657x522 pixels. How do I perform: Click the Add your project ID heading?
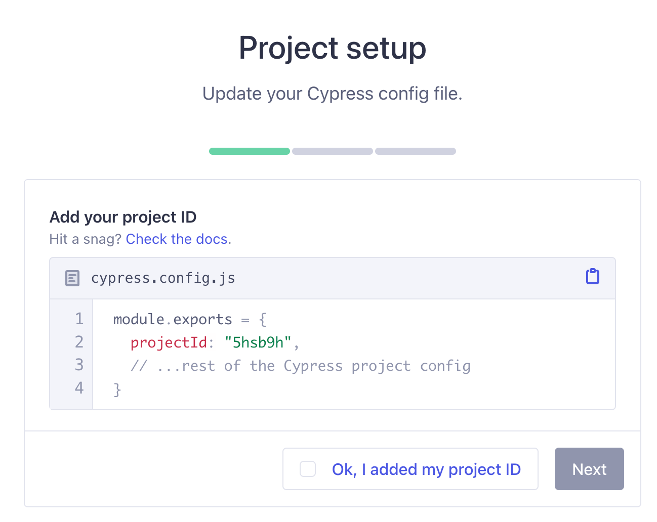[x=123, y=217]
